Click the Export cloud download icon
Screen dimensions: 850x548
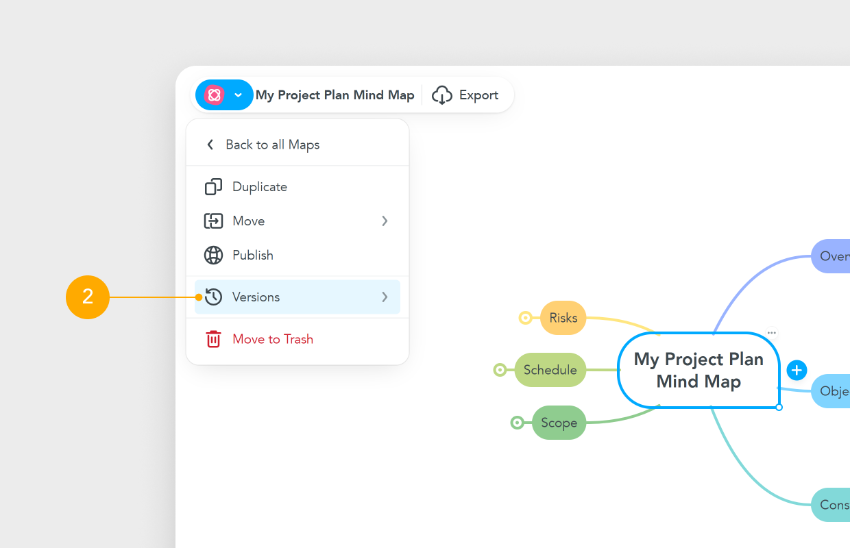(442, 95)
